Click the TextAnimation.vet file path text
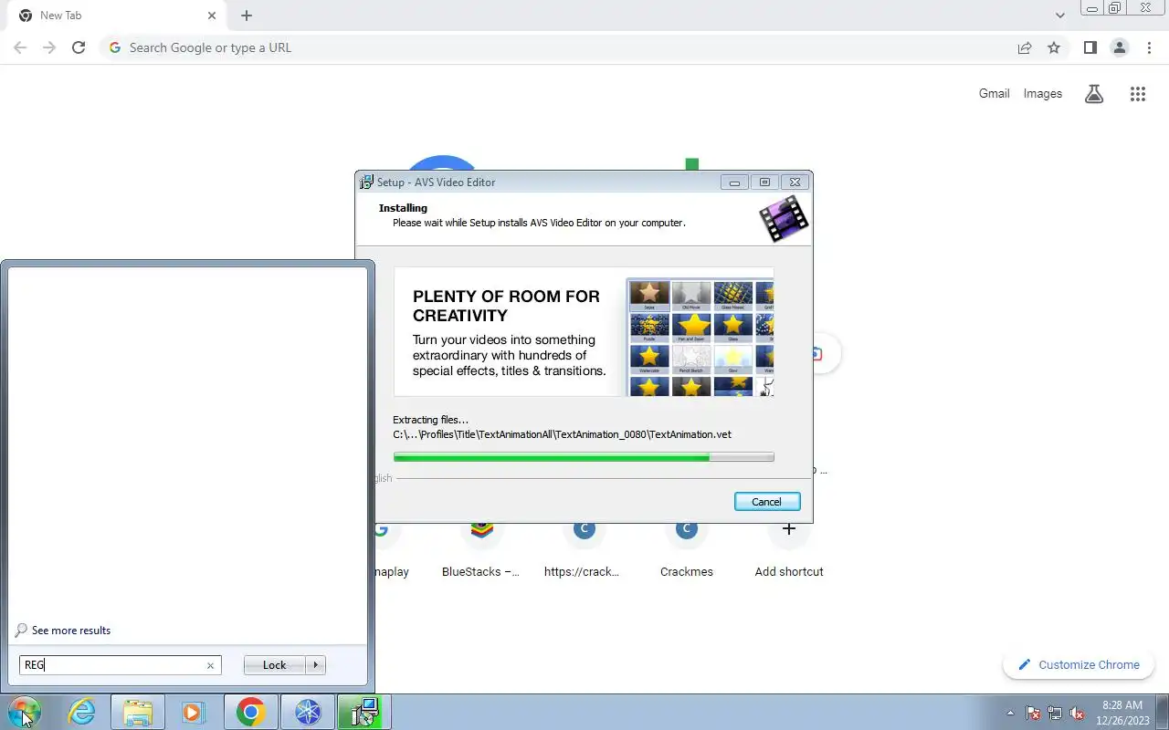 [x=562, y=434]
